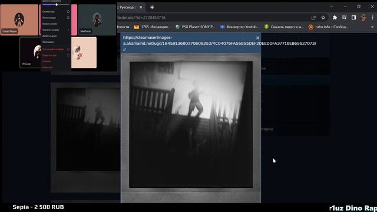Toggle the Отключить видео checkbox in the context menu

[x=68, y=18]
